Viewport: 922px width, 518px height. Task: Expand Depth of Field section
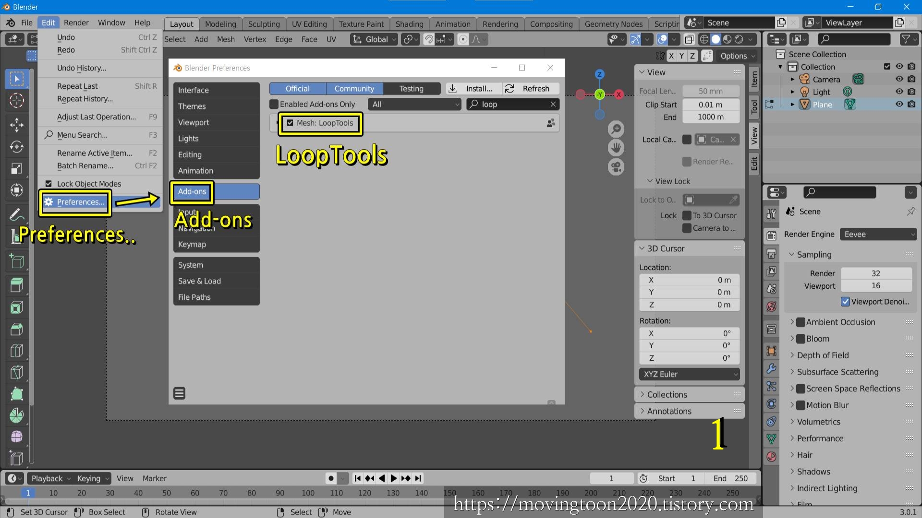tap(822, 355)
